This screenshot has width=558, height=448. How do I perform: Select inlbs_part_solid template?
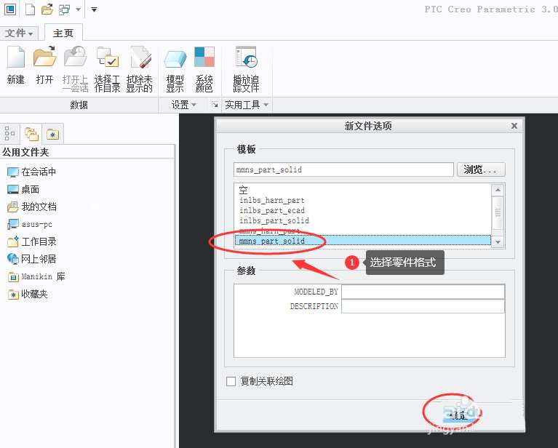[x=274, y=220]
